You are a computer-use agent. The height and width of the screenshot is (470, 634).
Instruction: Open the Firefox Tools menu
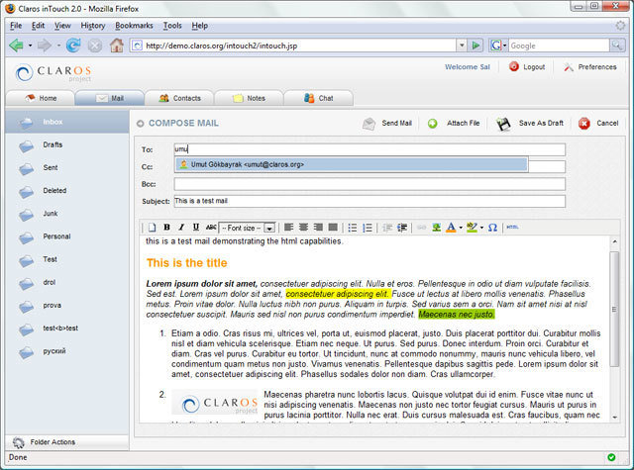click(172, 26)
